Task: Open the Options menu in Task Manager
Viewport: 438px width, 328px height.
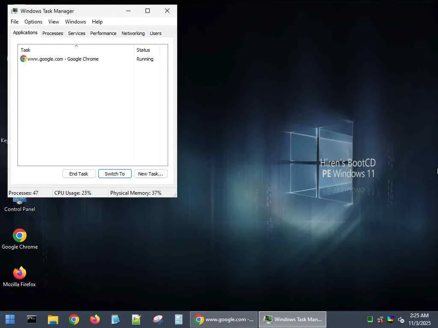Action: coord(33,22)
